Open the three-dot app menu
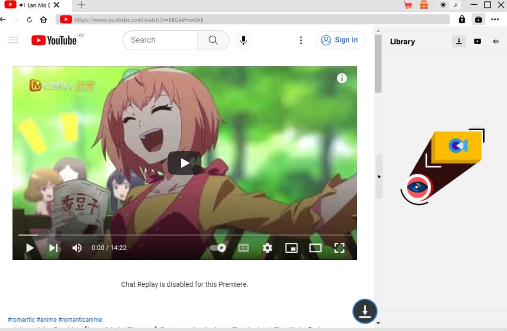 click(495, 19)
